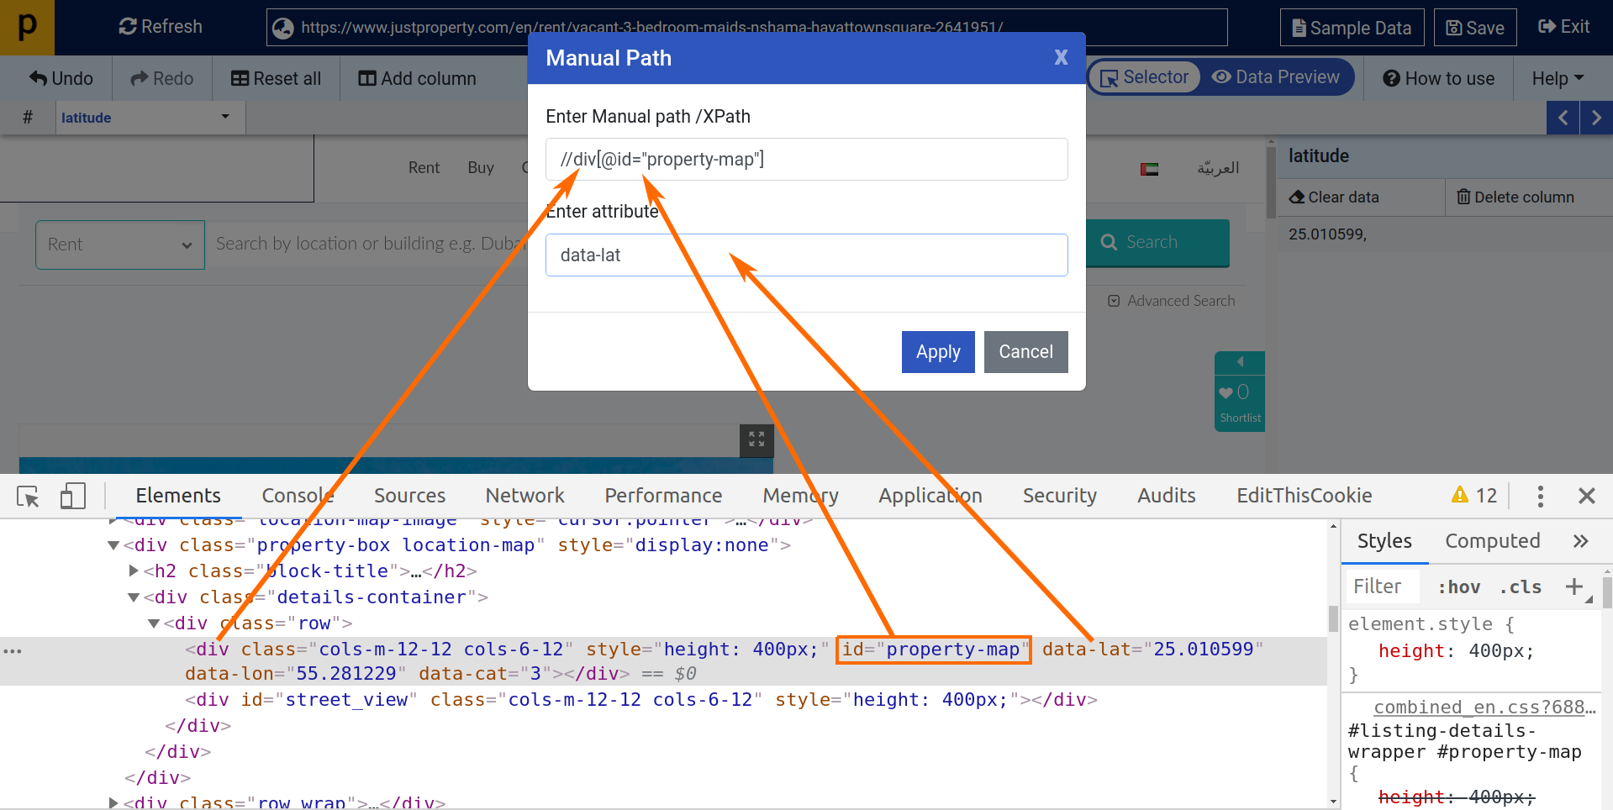This screenshot has height=810, width=1613.
Task: Enable Selector mode toggle
Action: tap(1144, 77)
